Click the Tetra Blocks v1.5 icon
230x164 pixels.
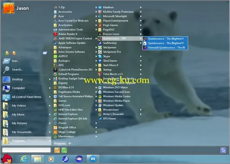[100, 74]
